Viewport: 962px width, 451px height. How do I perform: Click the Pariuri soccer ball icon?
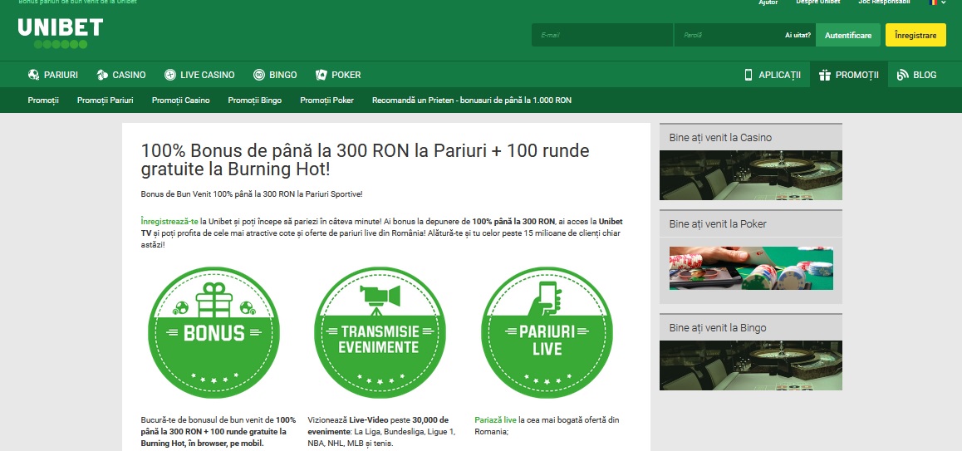34,75
